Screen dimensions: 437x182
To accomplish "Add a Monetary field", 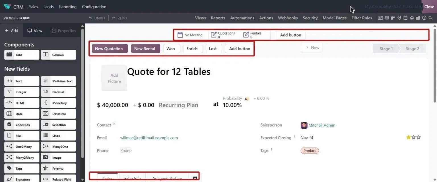I will click(58, 103).
